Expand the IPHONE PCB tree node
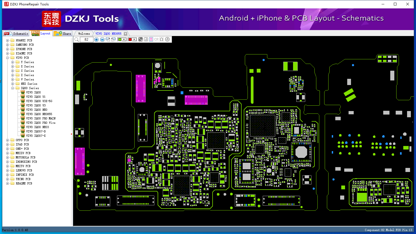This screenshot has width=416, height=234. pyautogui.click(x=7, y=49)
